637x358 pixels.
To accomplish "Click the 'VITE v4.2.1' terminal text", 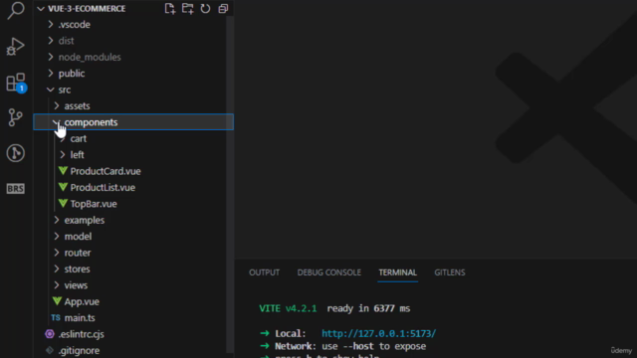I will tap(288, 308).
